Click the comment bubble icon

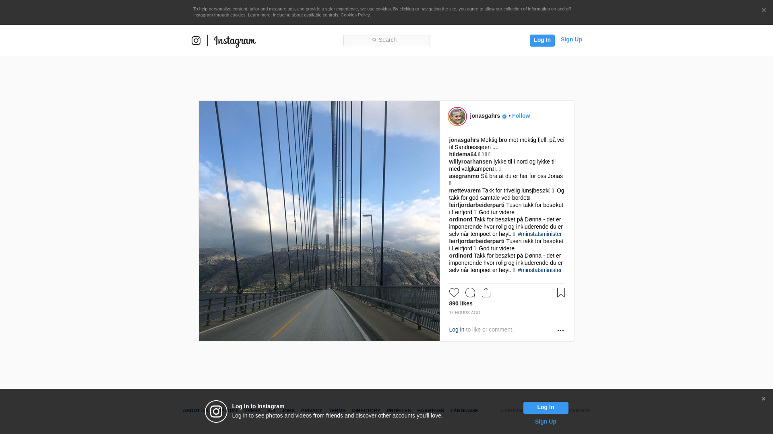[470, 293]
